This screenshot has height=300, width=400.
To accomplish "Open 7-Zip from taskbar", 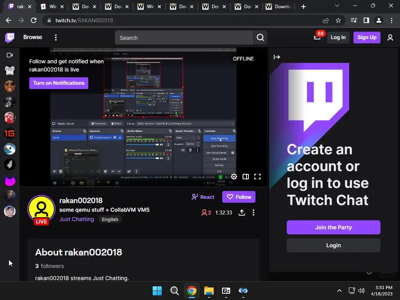I will [x=226, y=291].
